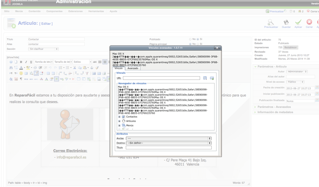The width and height of the screenshot is (319, 187).
Task: Click the email link icon beside URL field
Action: pos(212,78)
